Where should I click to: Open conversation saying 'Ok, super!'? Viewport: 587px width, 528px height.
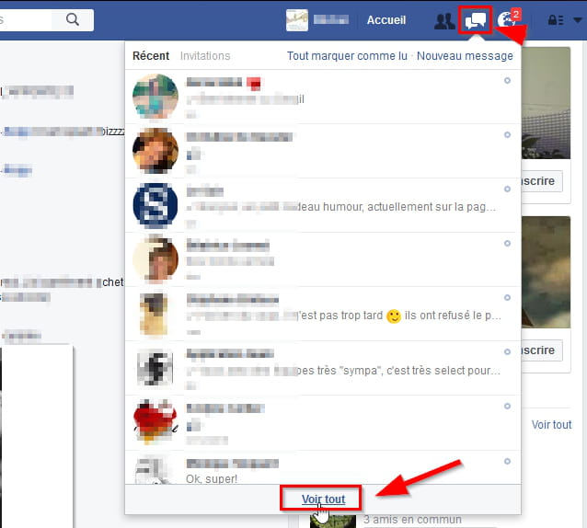[x=323, y=467]
